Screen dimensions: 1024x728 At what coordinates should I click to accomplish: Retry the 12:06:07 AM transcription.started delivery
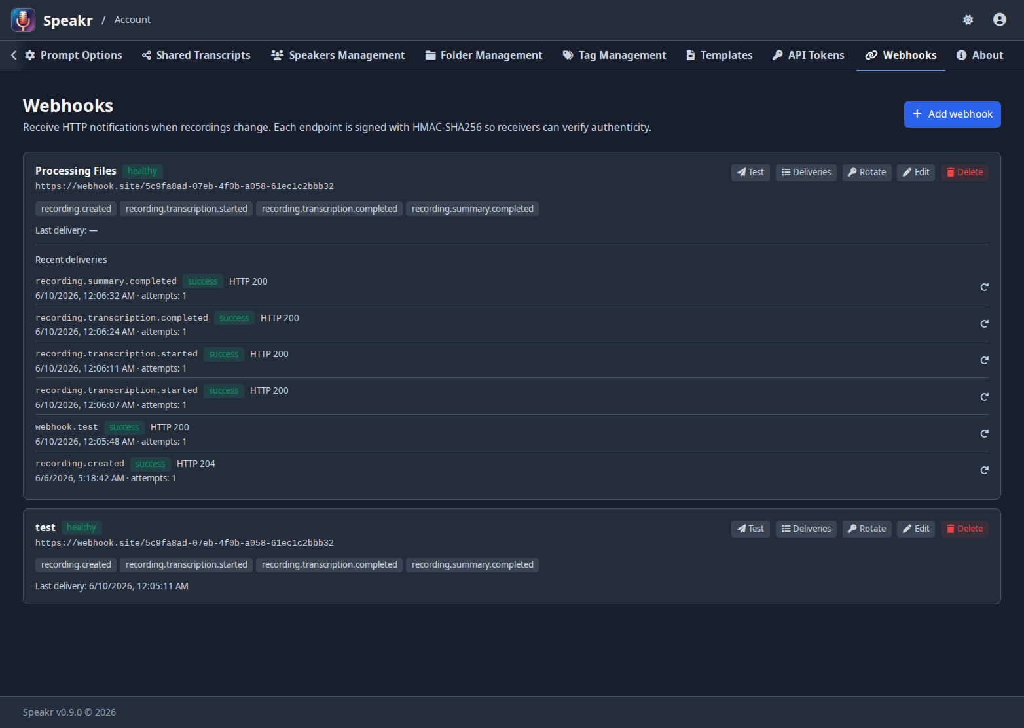[x=984, y=397]
